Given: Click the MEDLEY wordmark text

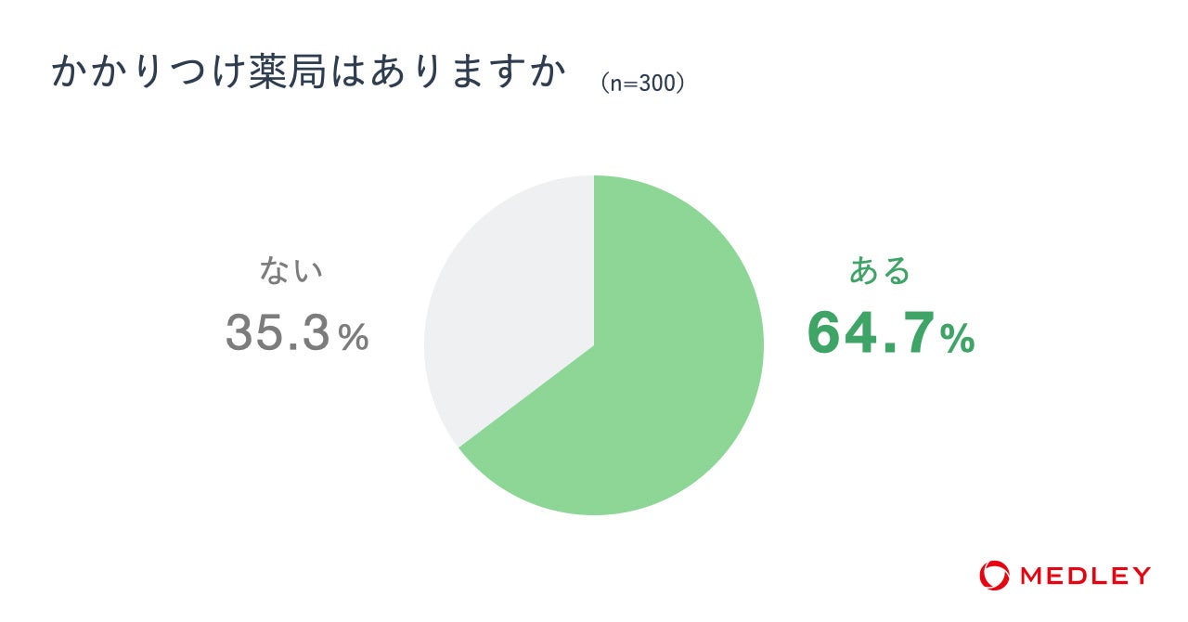Looking at the screenshot, I should click(x=1085, y=576).
